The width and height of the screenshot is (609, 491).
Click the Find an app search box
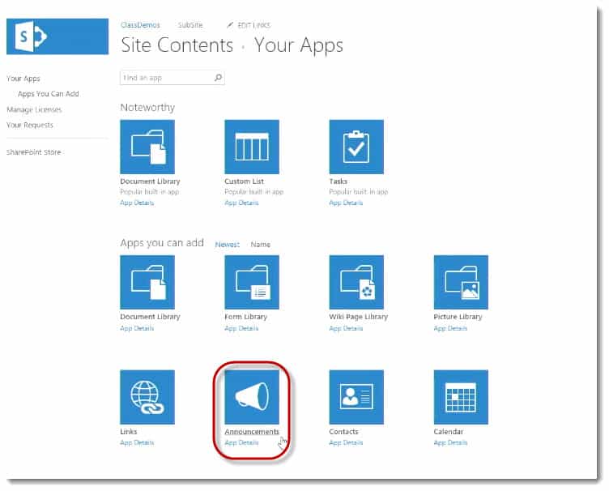pyautogui.click(x=172, y=78)
